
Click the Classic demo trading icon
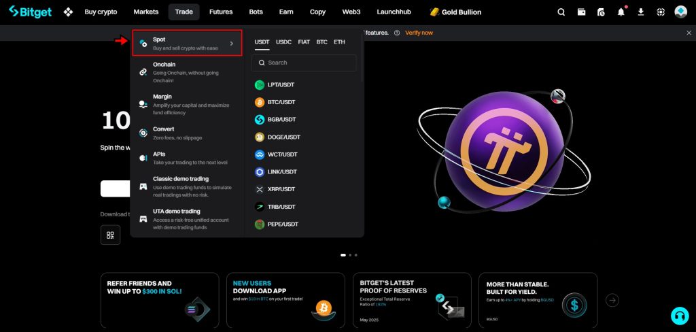pyautogui.click(x=143, y=186)
